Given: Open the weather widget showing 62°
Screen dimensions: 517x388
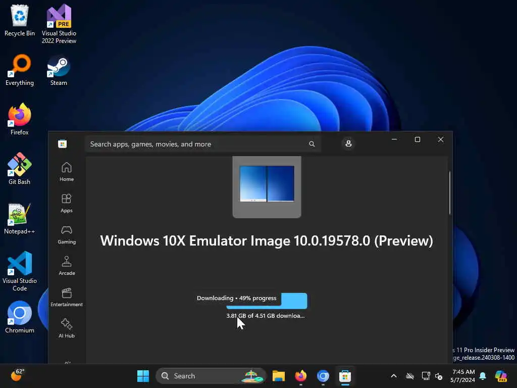Looking at the screenshot, I should [x=18, y=375].
